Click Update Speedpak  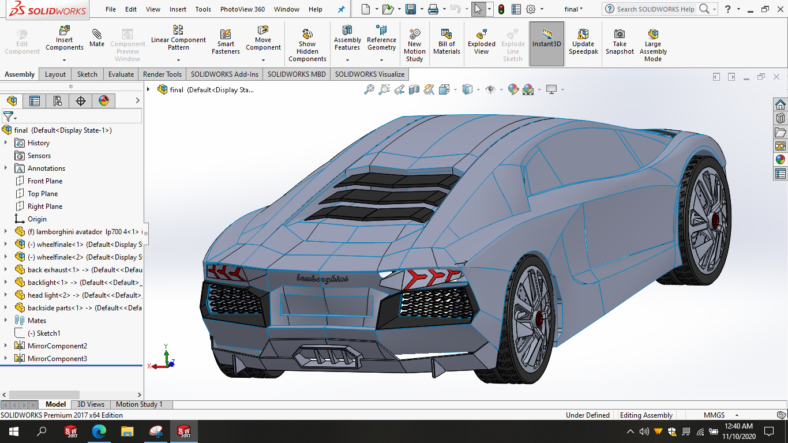[583, 42]
